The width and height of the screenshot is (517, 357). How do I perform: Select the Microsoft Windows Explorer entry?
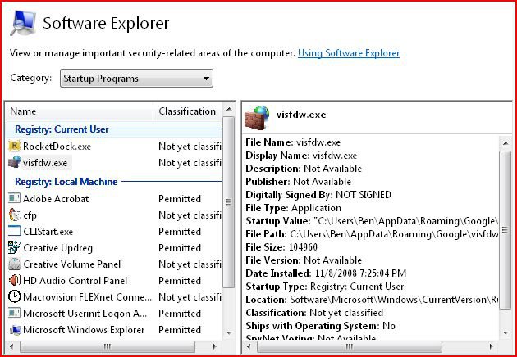[x=84, y=330]
